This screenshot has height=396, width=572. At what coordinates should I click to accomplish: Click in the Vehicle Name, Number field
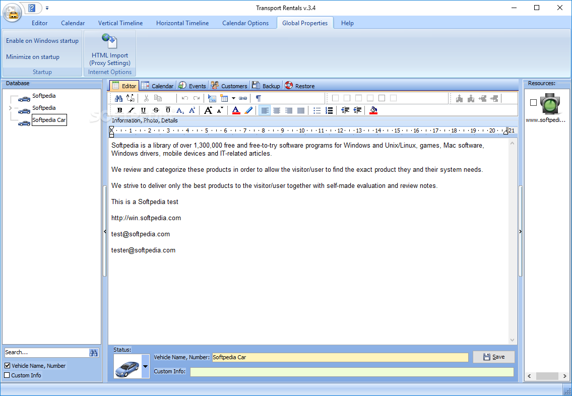click(x=340, y=357)
